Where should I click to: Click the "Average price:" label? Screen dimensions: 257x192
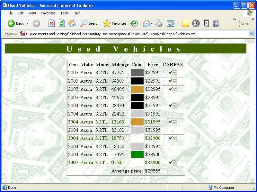click(x=127, y=171)
